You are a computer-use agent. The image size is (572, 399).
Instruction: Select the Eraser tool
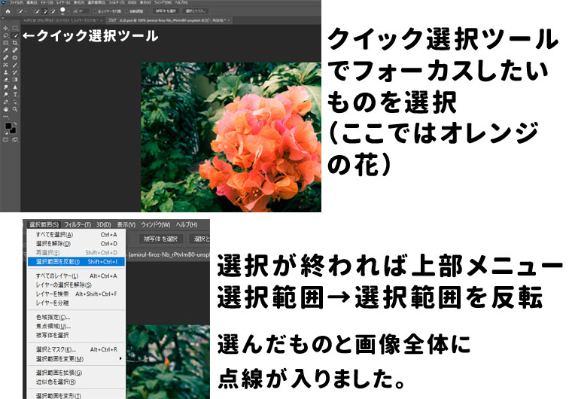6,80
